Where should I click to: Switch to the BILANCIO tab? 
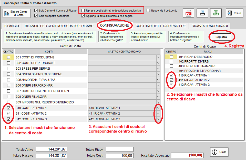coord(11,26)
